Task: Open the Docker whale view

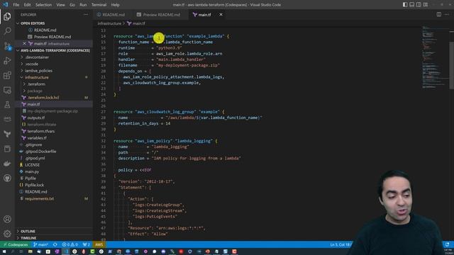Action: click(7, 164)
